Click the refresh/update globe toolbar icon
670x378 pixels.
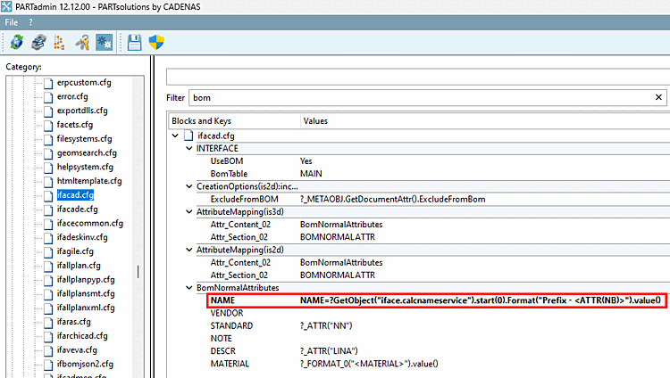pos(17,42)
